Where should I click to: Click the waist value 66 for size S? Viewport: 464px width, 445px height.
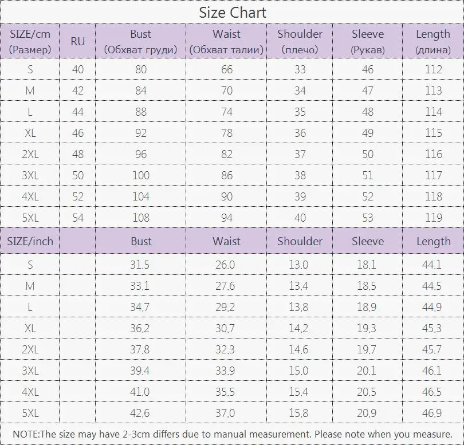[227, 69]
